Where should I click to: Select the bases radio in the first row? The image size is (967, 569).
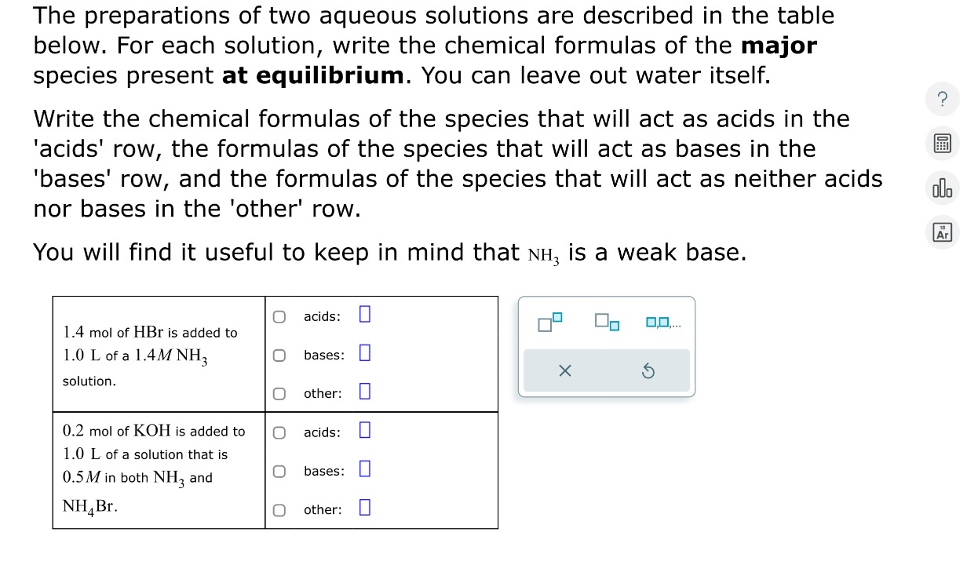click(279, 355)
